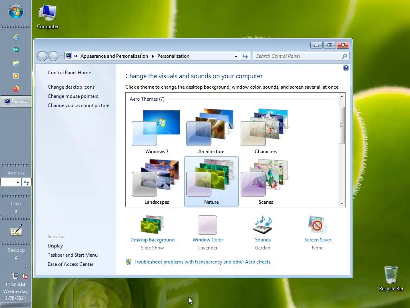
Task: Click the Appearance and Personalization breadcrumb
Action: coord(114,56)
